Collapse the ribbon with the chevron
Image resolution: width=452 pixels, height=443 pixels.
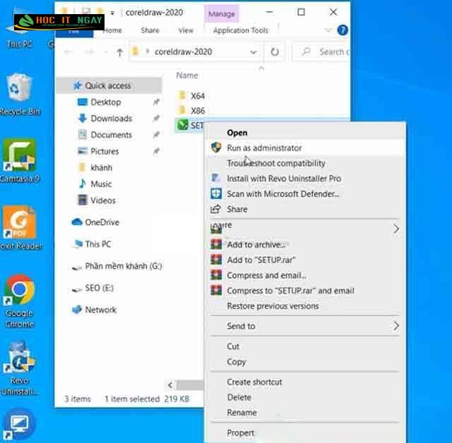click(328, 30)
